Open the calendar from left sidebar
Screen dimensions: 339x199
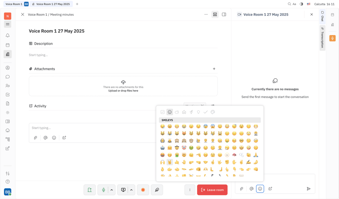pyautogui.click(x=8, y=45)
